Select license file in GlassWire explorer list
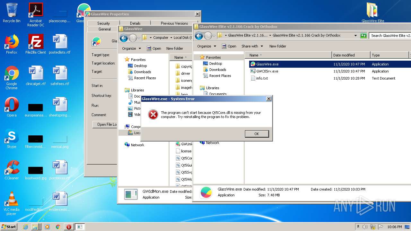The image size is (411, 231). (186, 151)
